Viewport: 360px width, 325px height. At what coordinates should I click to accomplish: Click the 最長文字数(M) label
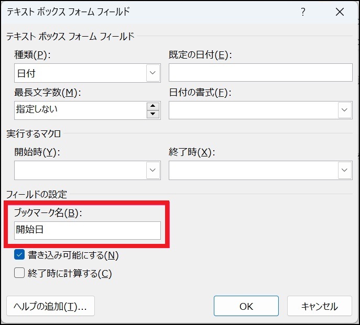pyautogui.click(x=48, y=93)
